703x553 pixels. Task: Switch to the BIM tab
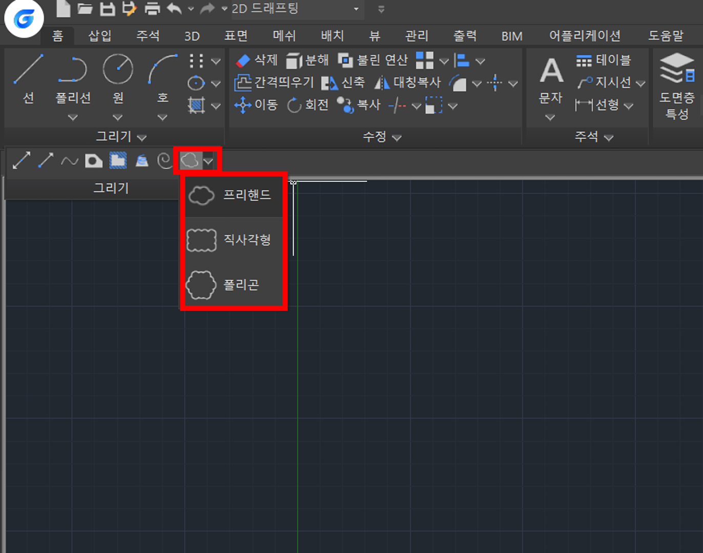pos(512,35)
